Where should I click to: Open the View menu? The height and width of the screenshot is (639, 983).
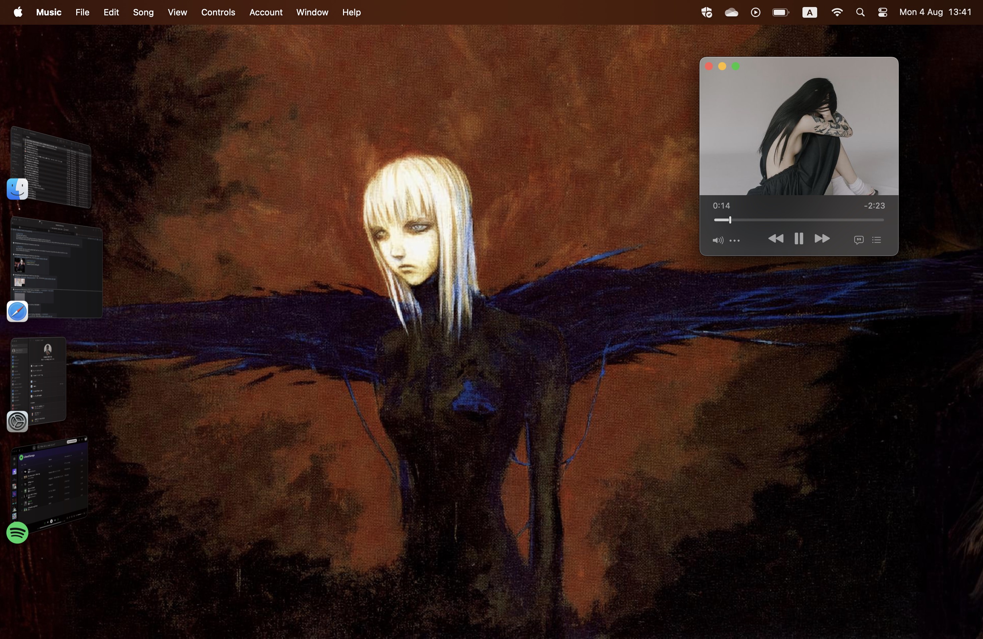click(177, 12)
